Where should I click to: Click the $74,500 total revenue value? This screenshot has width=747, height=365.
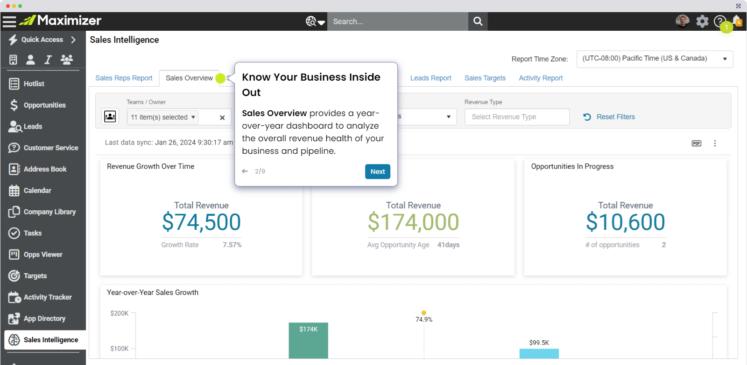[x=201, y=222]
